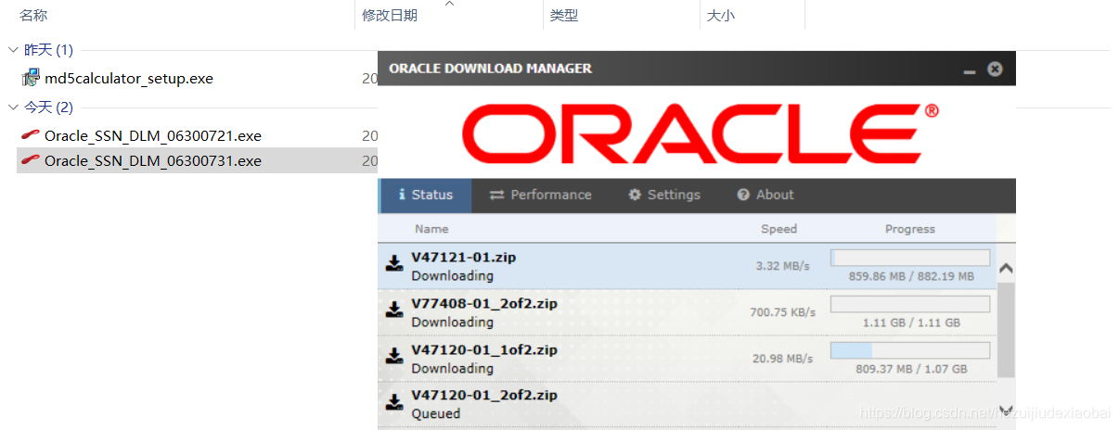Sort files by 修改日期 column header
The height and width of the screenshot is (430, 1119).
(x=390, y=15)
